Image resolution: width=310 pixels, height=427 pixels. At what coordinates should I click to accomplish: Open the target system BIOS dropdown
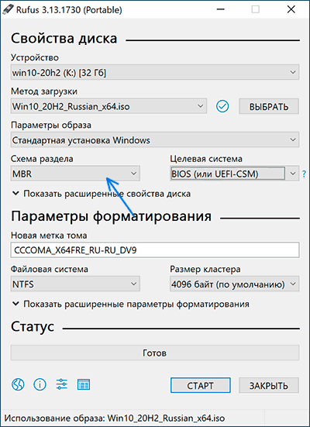pos(234,174)
